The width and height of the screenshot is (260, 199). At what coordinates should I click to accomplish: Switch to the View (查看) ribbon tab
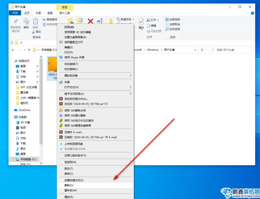(x=50, y=13)
